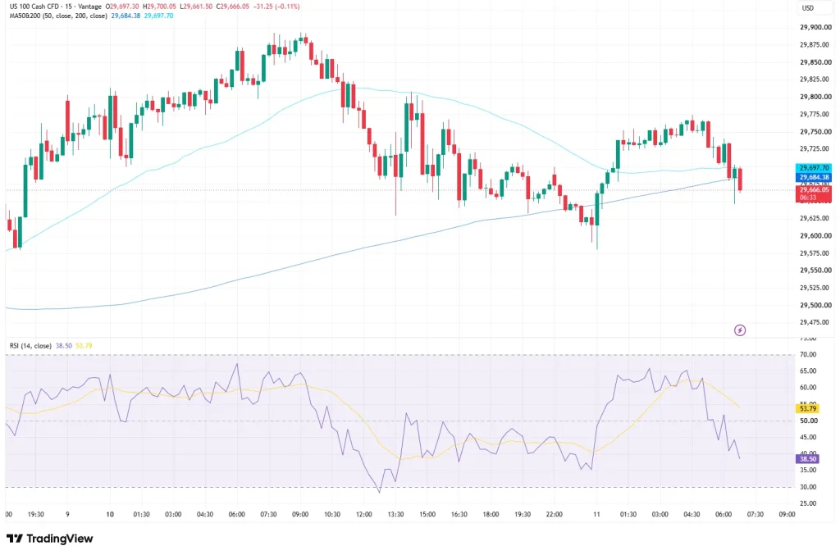Click the 15:00 time axis label
Screen dimensions: 840x555
pyautogui.click(x=427, y=514)
